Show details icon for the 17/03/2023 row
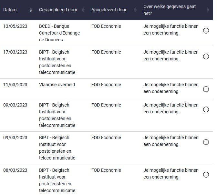Image resolution: width=217 pixels, height=195 pixels. coord(206,56)
